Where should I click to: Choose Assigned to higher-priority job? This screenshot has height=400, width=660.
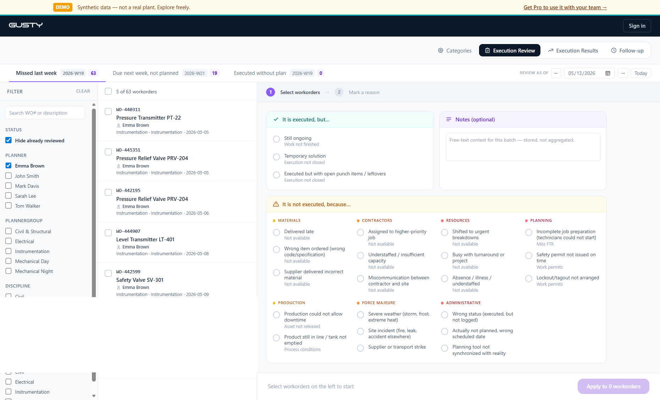361,232
